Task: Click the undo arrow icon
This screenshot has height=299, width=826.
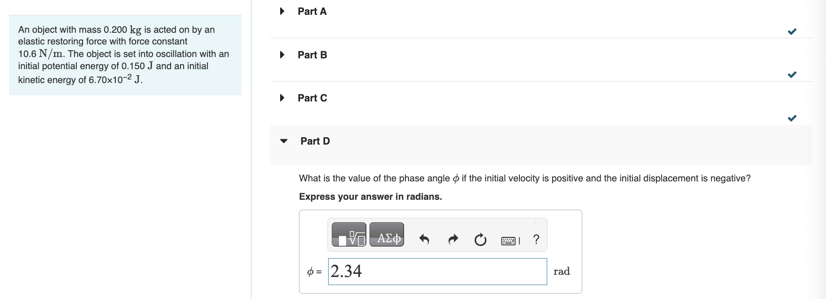Action: (x=424, y=239)
